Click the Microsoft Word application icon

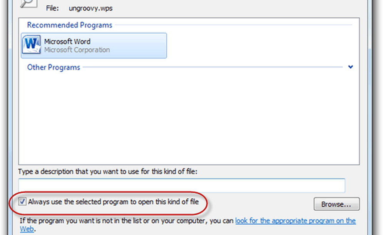point(32,45)
